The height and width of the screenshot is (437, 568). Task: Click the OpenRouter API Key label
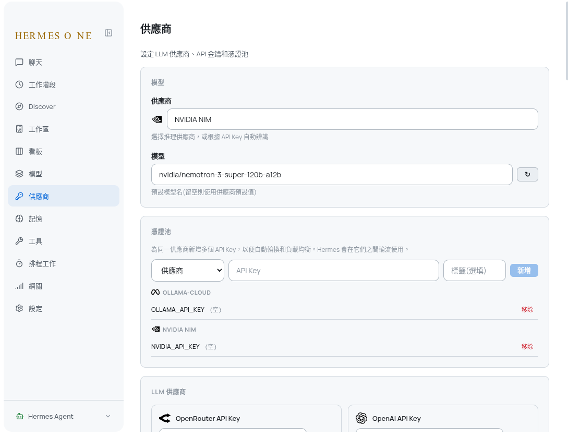coord(208,419)
